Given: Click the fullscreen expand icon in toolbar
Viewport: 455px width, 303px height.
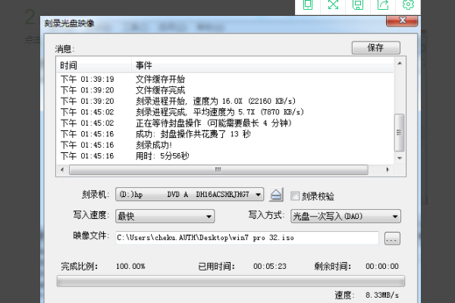Looking at the screenshot, I should (333, 5).
